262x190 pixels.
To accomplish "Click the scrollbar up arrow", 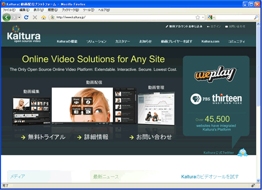I will tap(258, 24).
